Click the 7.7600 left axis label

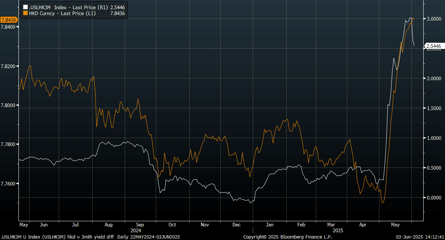pyautogui.click(x=9, y=183)
